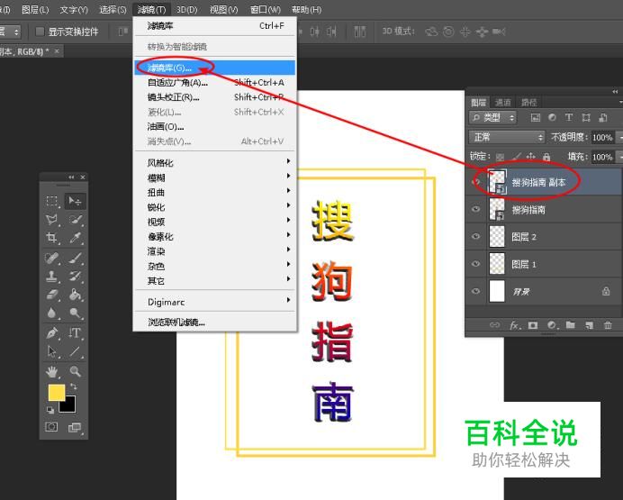The image size is (623, 500).
Task: Select the Path Selection tool
Action: tap(52, 351)
